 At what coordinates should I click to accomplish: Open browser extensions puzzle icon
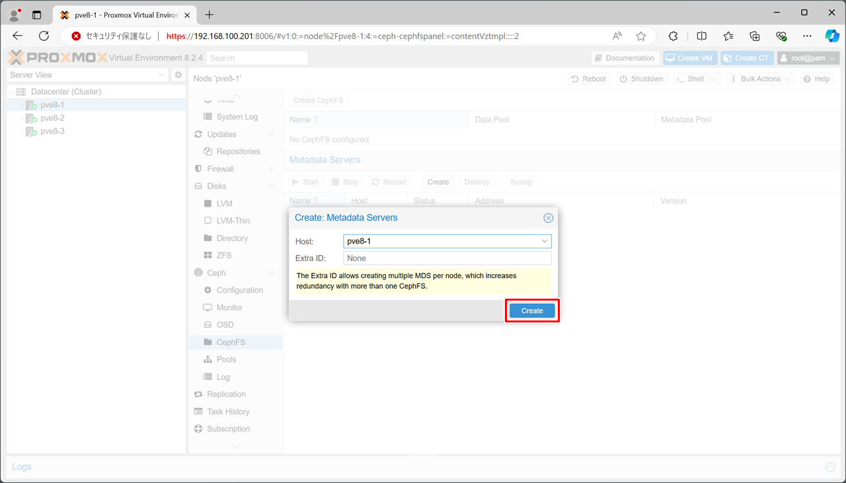[x=673, y=36]
